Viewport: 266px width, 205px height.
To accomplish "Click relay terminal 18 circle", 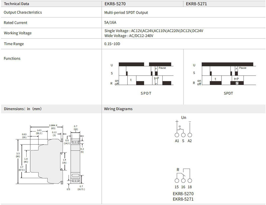I will pyautogui.click(x=190, y=181).
